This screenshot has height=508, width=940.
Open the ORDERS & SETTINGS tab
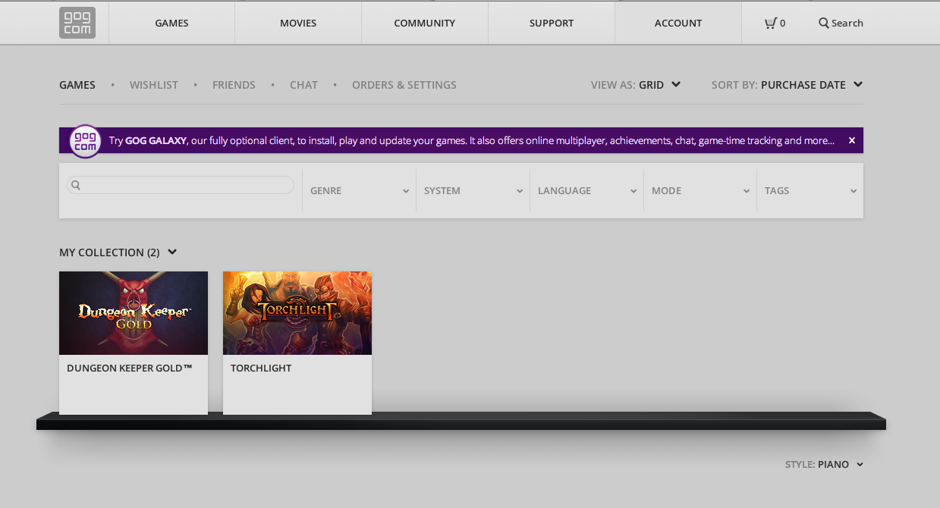point(404,85)
